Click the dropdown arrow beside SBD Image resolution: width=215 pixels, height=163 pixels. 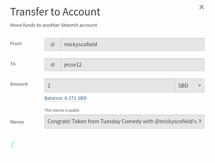tap(199, 86)
